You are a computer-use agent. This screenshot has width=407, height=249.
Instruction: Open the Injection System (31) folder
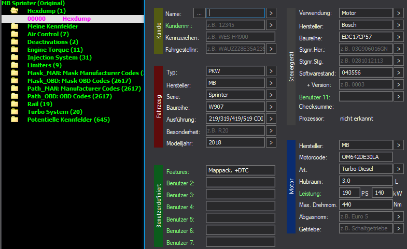[60, 57]
